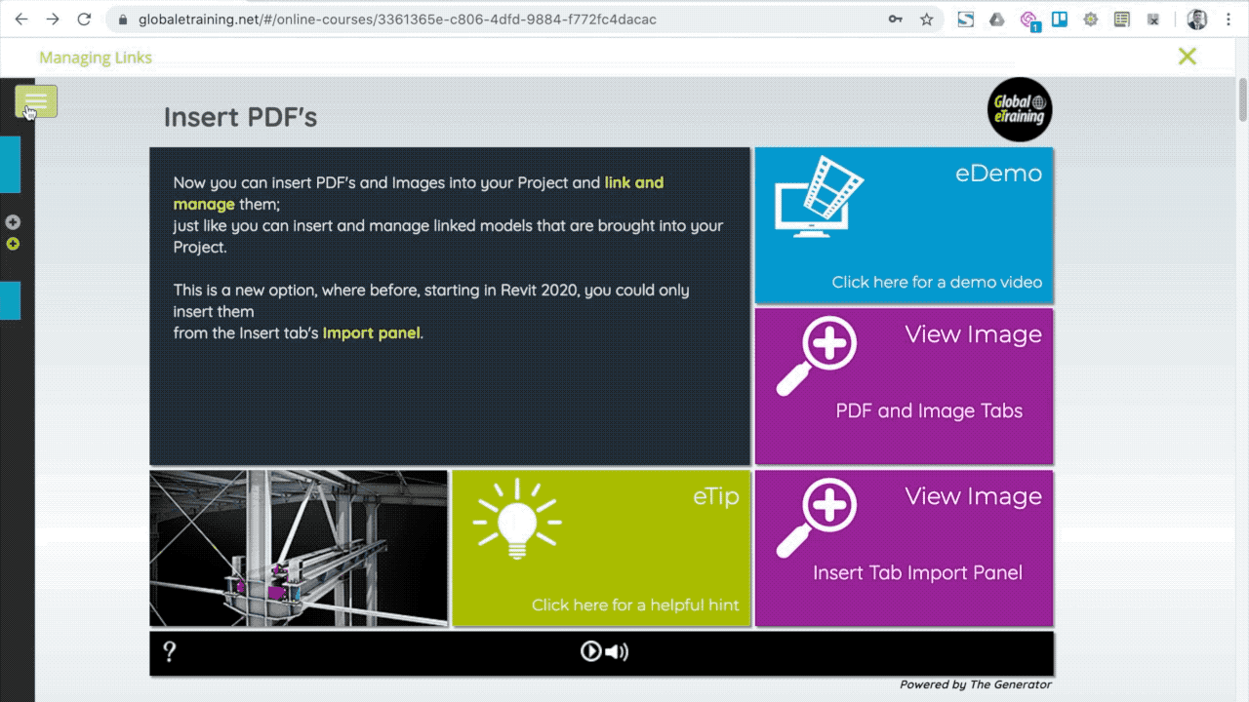The height and width of the screenshot is (702, 1249).
Task: Click the 'link and manage' highlighted text
Action: [x=419, y=193]
